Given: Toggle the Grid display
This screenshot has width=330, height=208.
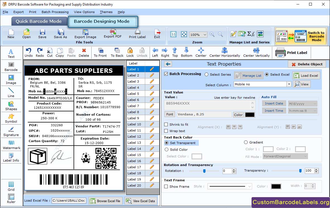Looking at the screenshot, I should [x=11, y=186].
